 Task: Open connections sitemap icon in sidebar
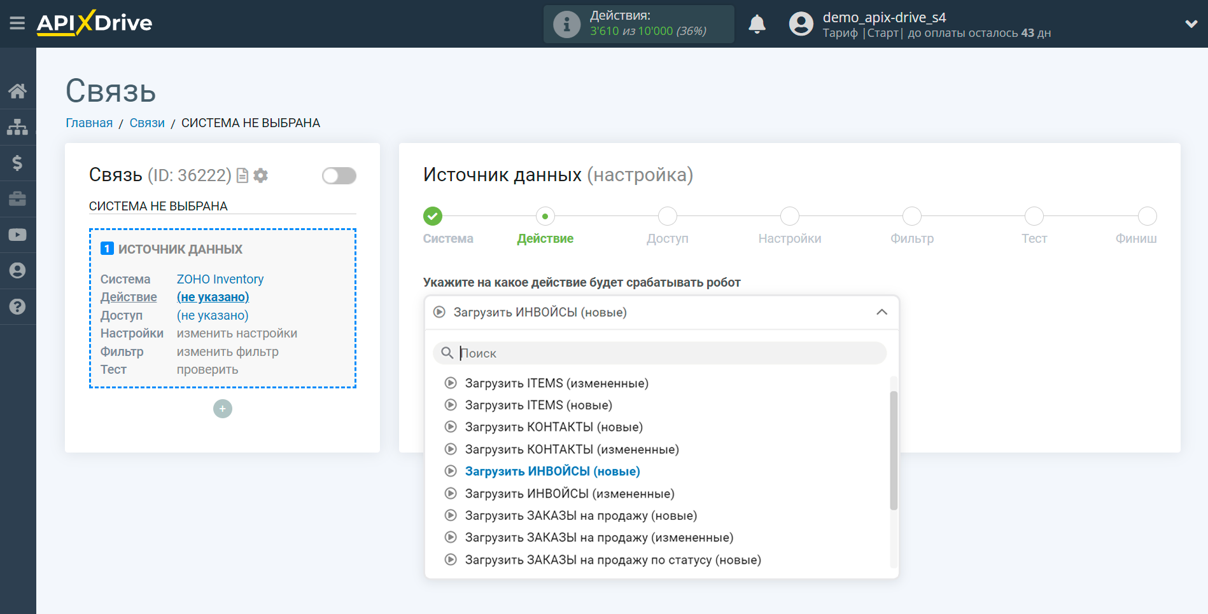(x=18, y=127)
